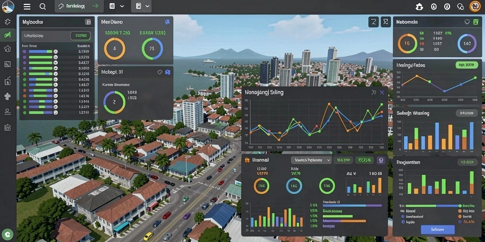
Task: Click the puzzle piece sidebar icon
Action: click(x=8, y=96)
